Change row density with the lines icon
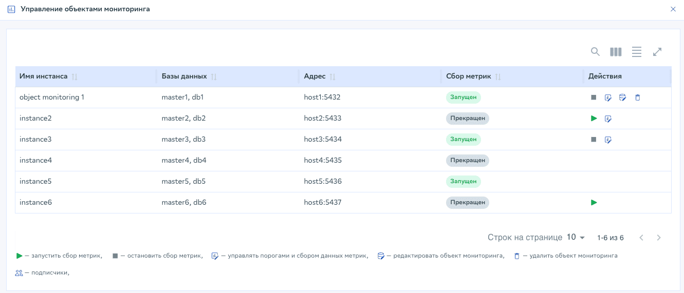This screenshot has height=293, width=684. (x=637, y=51)
